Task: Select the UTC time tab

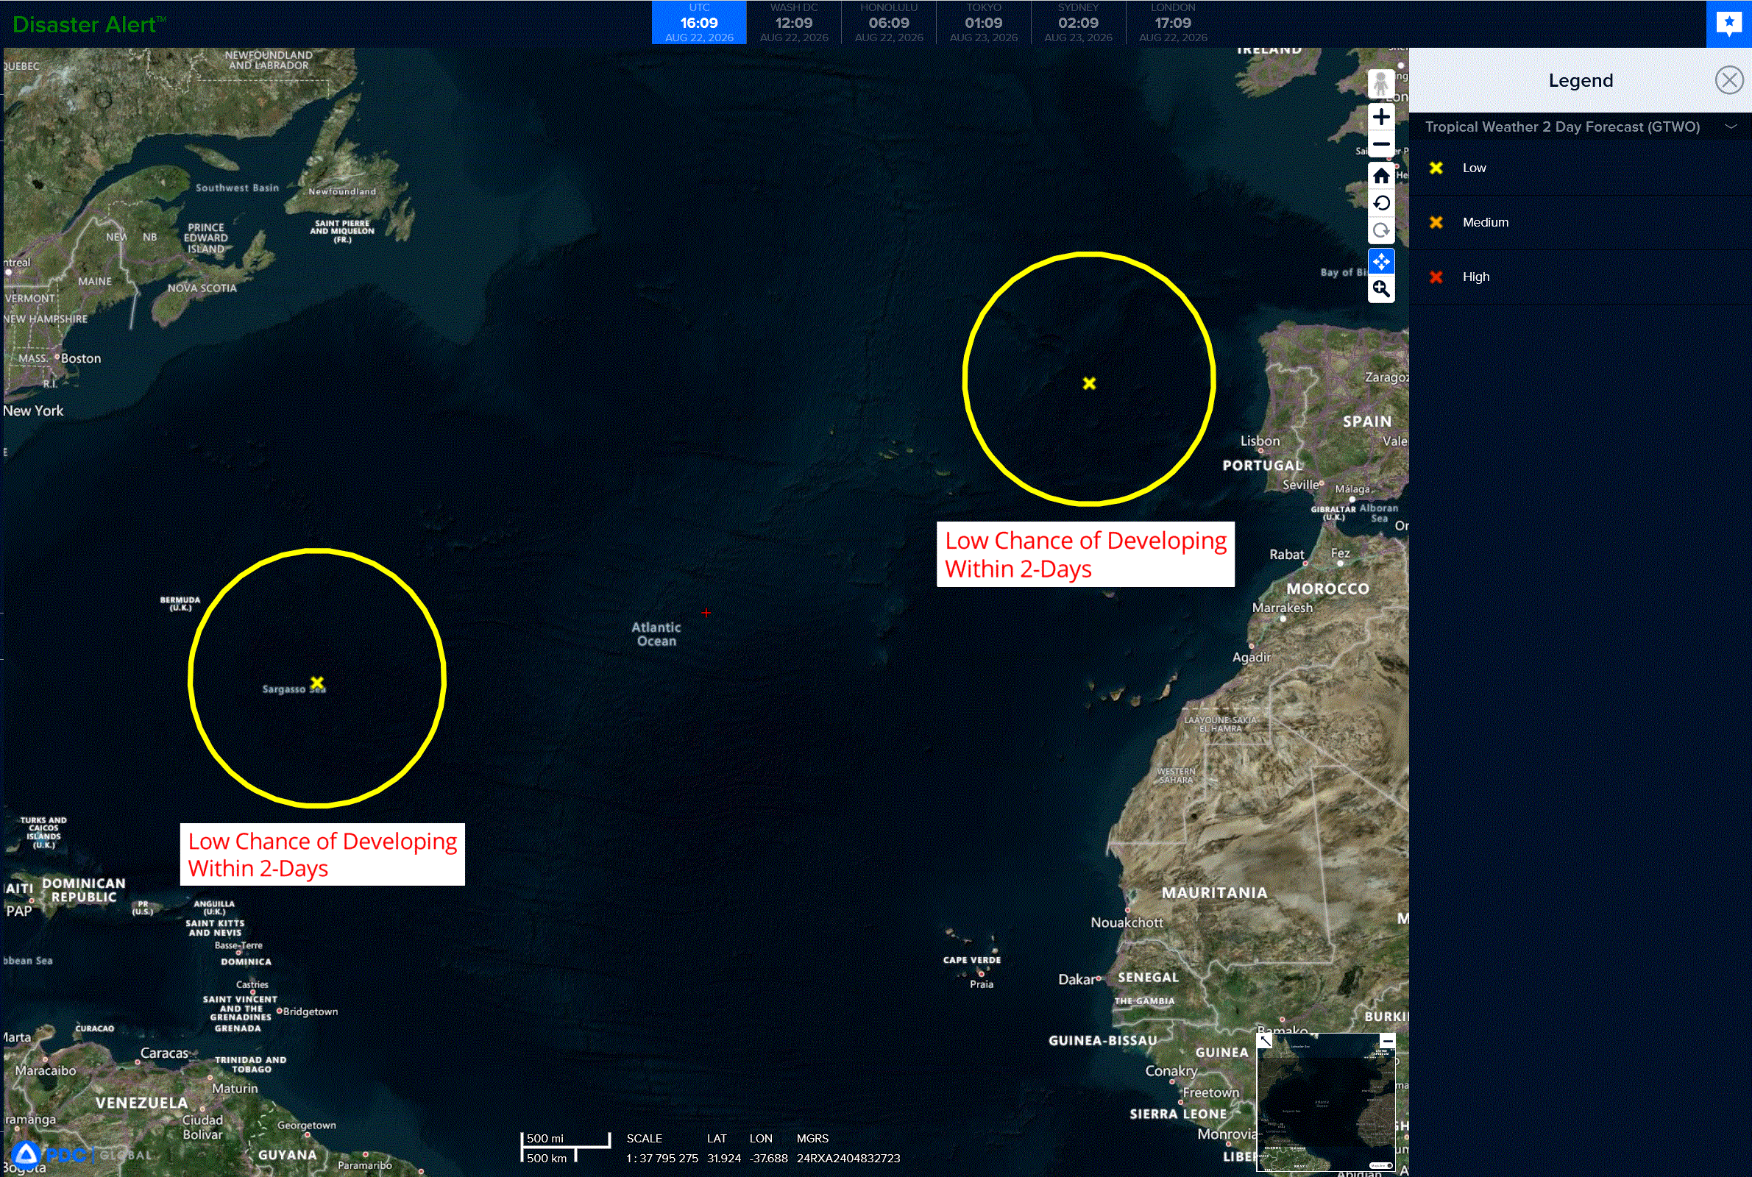Action: coord(699,23)
